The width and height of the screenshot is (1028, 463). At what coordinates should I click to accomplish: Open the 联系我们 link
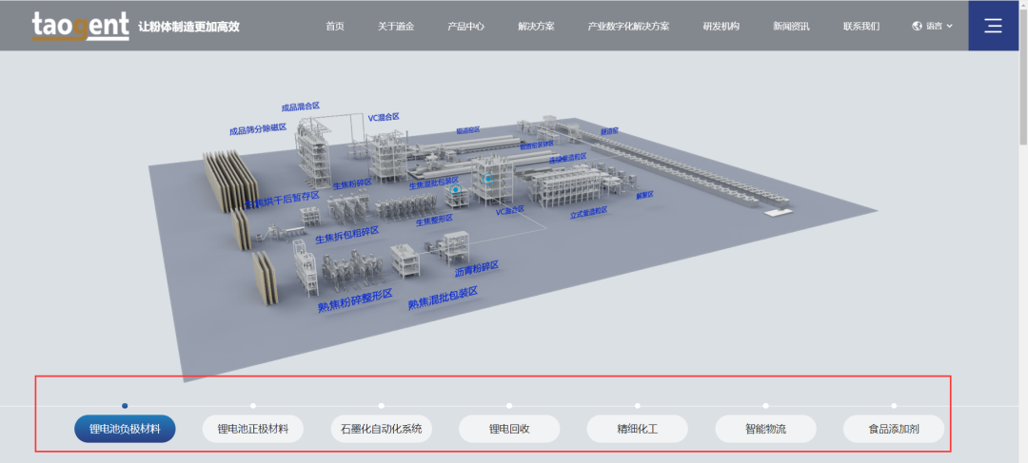pyautogui.click(x=860, y=26)
